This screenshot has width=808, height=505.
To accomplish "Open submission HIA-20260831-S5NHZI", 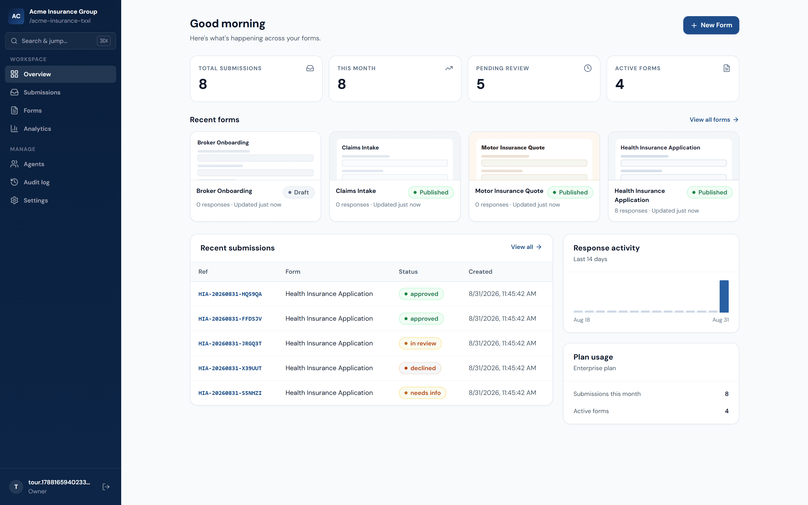I will [x=230, y=393].
